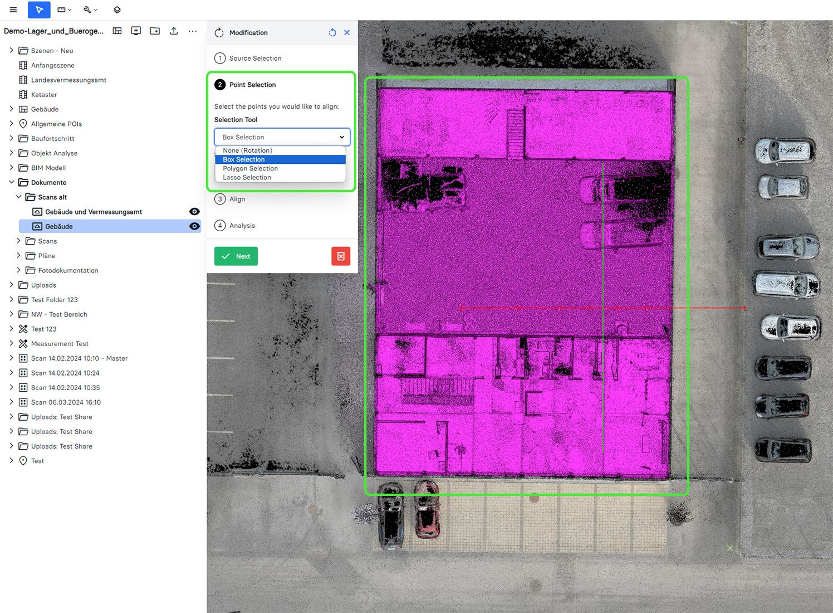Click the upload icon in project header
This screenshot has height=613, width=833.
pos(174,31)
